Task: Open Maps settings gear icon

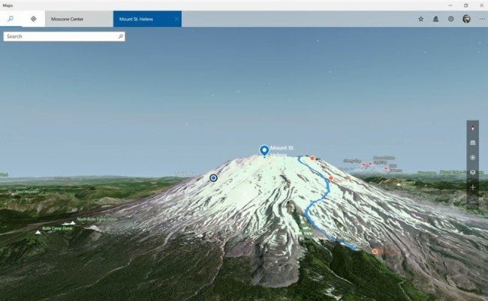Action: coord(451,19)
